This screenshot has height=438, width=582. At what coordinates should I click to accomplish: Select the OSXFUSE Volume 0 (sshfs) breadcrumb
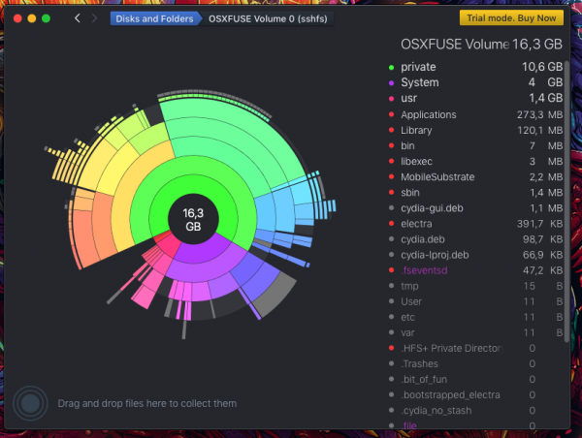click(x=268, y=18)
